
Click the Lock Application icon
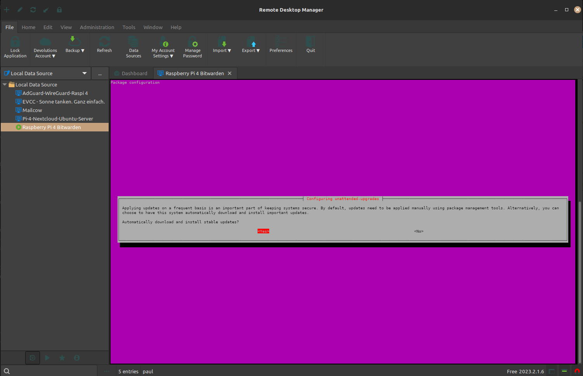click(x=15, y=42)
